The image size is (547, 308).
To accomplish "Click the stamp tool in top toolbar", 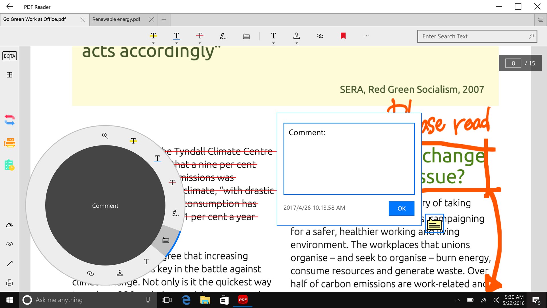I will 297,36.
